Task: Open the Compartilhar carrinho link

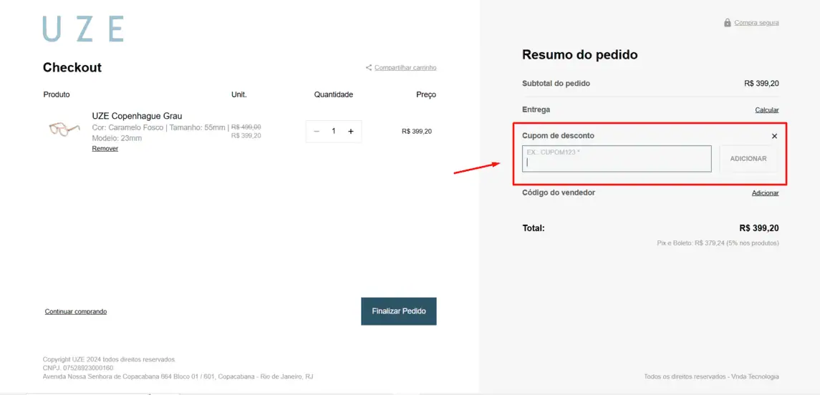Action: [x=405, y=67]
